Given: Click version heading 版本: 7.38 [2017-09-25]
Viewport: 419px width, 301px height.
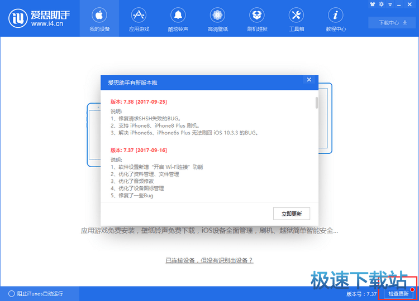Looking at the screenshot, I should pyautogui.click(x=139, y=102).
